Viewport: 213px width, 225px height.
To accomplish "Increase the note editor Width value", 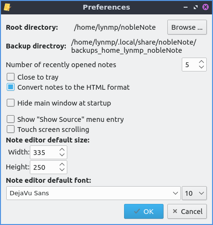I will [x=62, y=150].
